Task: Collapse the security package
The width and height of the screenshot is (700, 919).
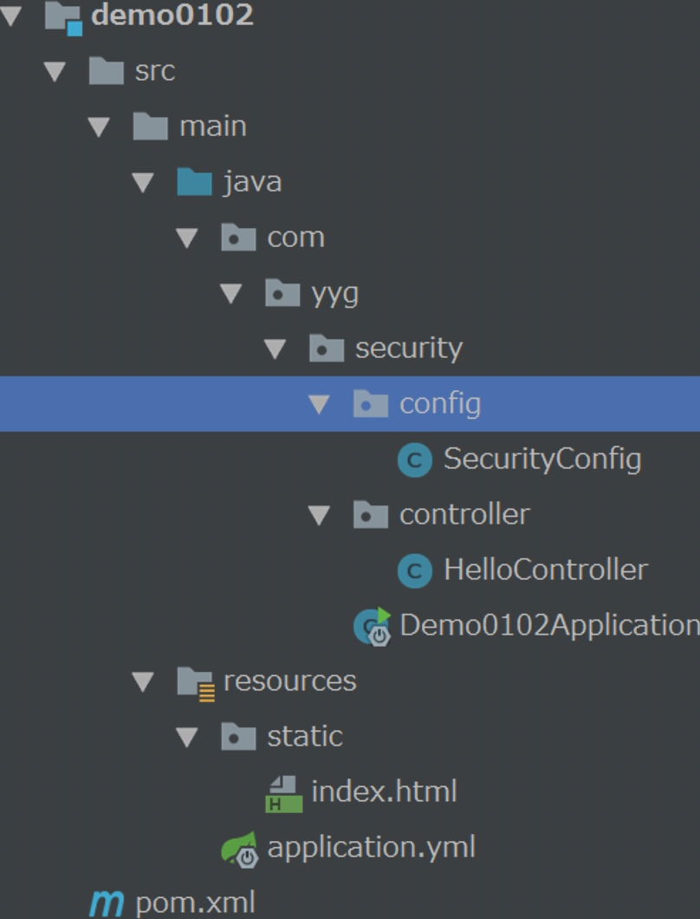Action: 275,348
